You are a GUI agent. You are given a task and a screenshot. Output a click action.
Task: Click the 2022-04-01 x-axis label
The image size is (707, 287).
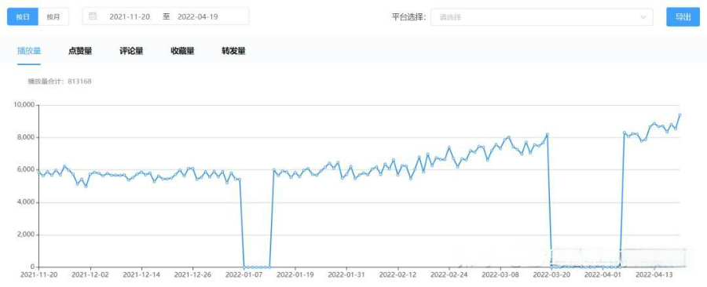point(603,274)
